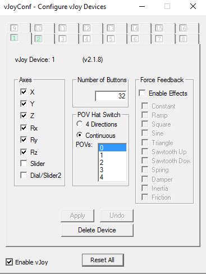Uncheck the Enable vJoy checkbox
The width and height of the screenshot is (206, 274).
click(x=10, y=262)
